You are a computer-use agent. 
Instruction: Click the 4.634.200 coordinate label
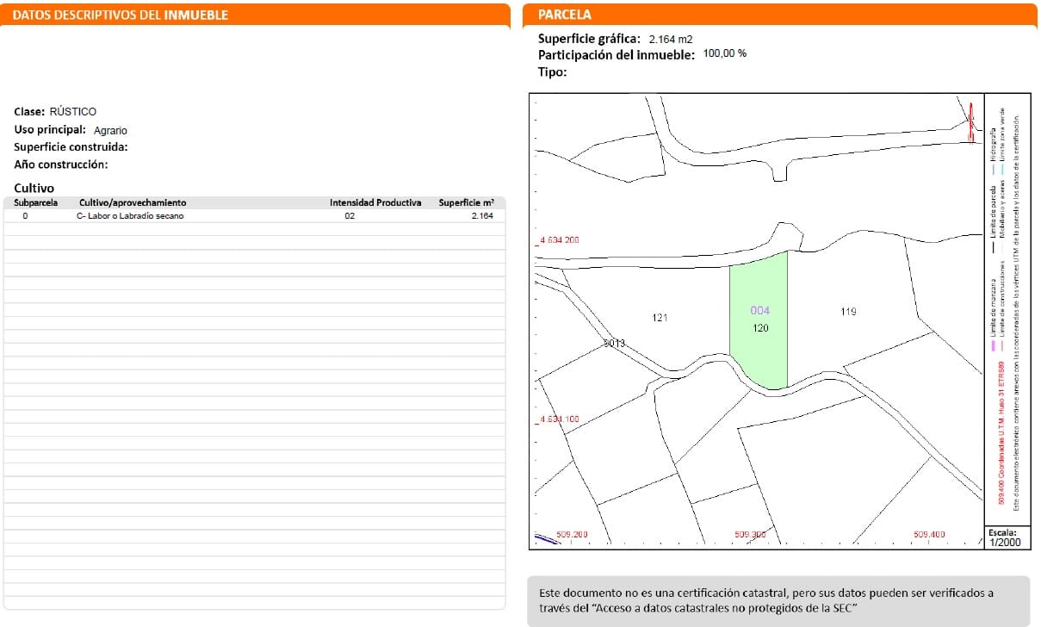point(559,240)
